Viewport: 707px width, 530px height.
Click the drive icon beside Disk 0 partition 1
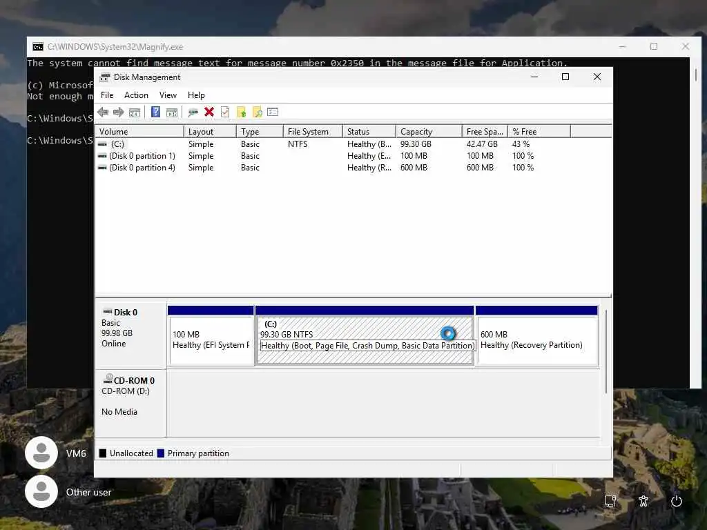click(102, 156)
